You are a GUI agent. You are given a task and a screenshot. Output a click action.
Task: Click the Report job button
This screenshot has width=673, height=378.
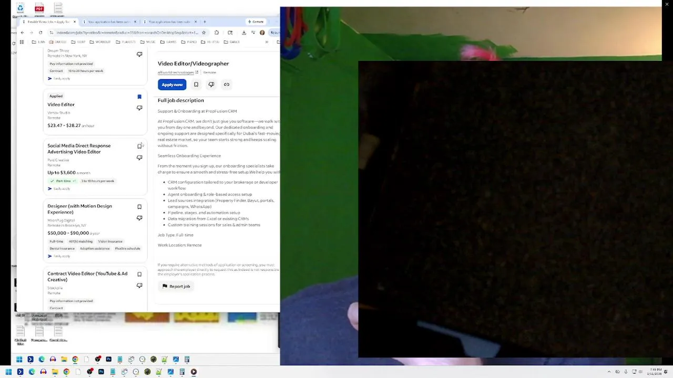[176, 286]
